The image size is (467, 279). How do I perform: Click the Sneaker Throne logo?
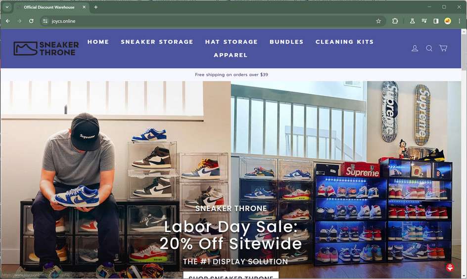coord(46,48)
